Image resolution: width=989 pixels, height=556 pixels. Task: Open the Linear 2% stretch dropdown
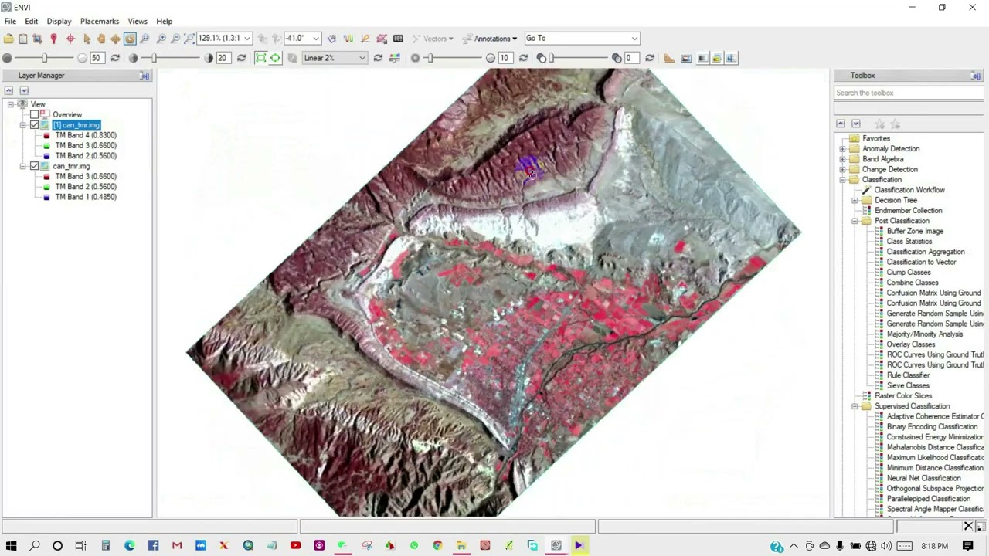(x=362, y=58)
